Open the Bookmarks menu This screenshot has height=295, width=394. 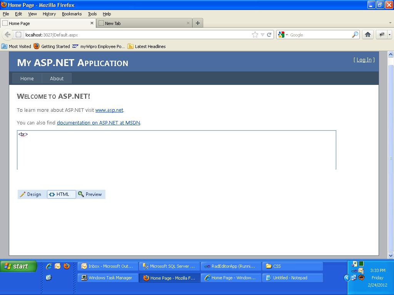(72, 14)
